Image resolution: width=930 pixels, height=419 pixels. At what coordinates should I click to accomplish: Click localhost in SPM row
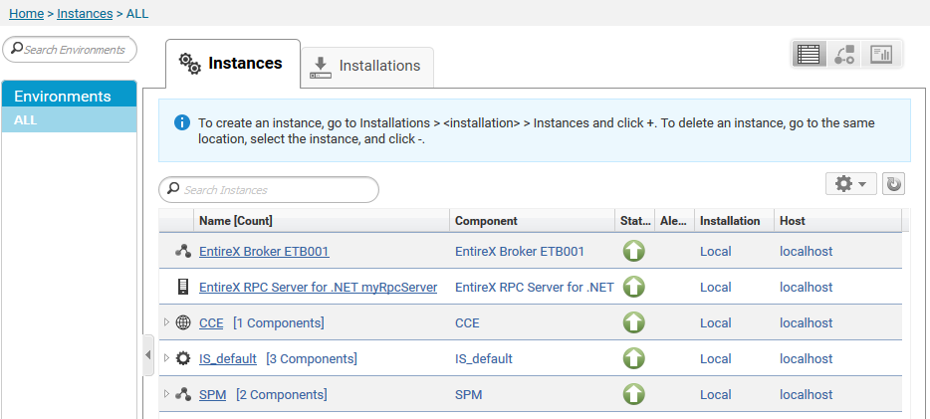click(x=807, y=394)
